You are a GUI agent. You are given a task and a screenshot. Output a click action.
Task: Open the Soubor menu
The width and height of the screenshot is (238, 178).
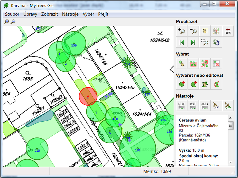tap(12, 14)
